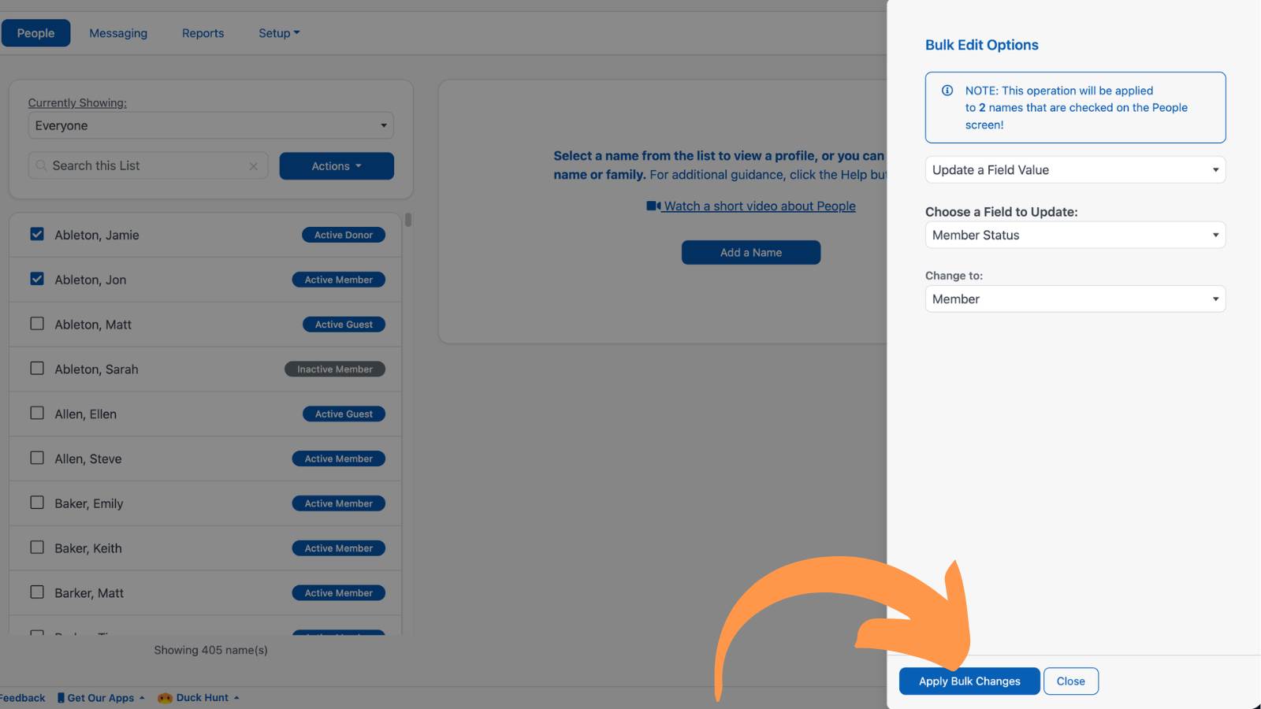
Task: Uncheck the Ableton, Jamie checkbox
Action: click(x=37, y=234)
